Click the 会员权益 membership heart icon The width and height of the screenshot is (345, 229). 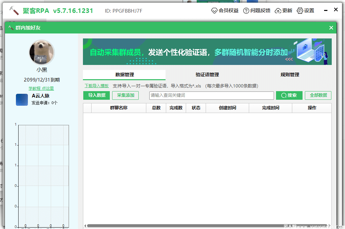(x=214, y=10)
